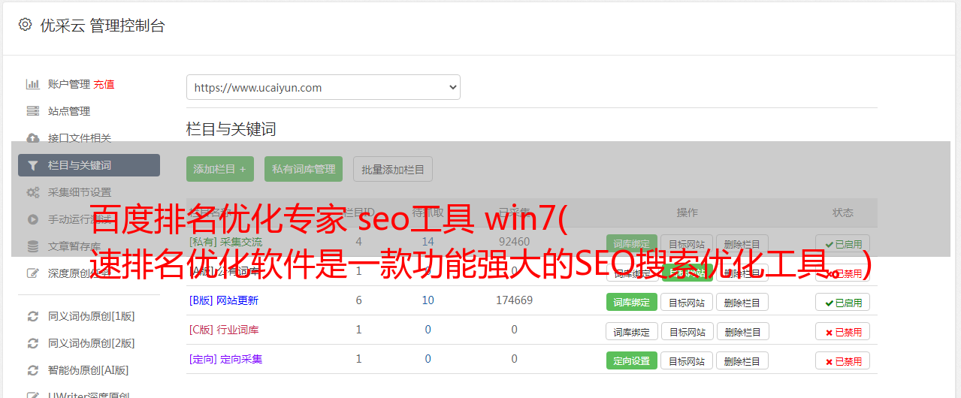961x398 pixels.
Task: Click the red 充值 link
Action: pyautogui.click(x=104, y=84)
